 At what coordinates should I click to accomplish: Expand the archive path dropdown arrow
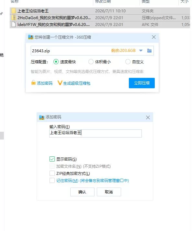(141, 51)
